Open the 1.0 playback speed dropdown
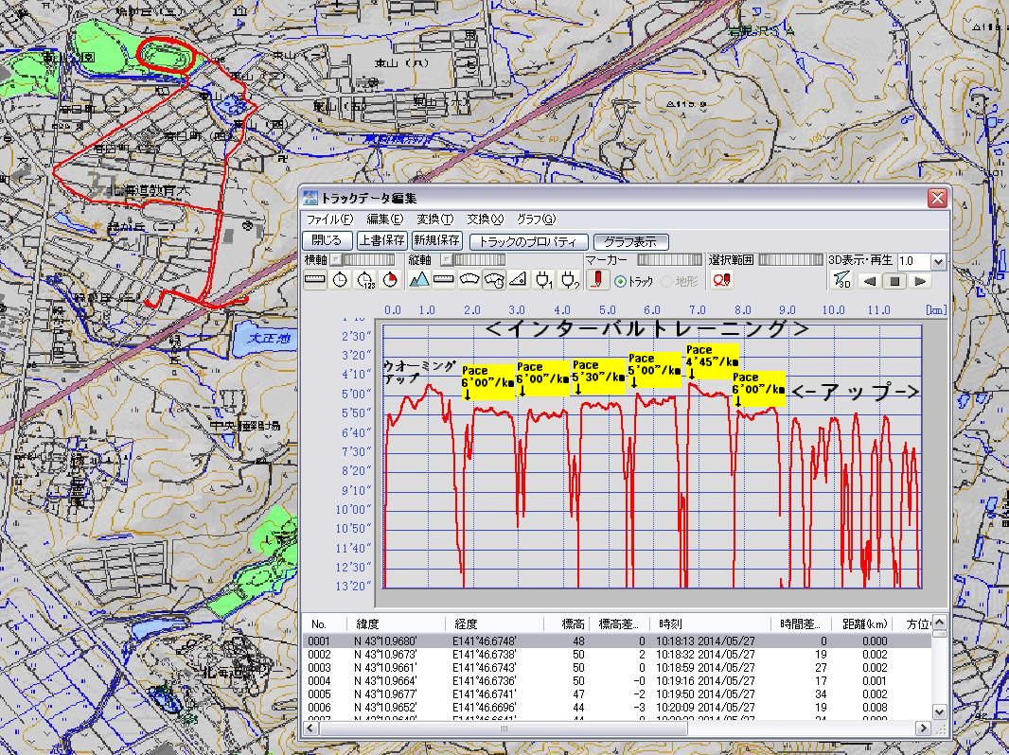This screenshot has height=755, width=1009. [938, 261]
